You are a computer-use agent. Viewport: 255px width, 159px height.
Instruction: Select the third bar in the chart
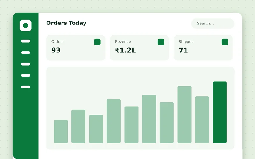coord(96,129)
